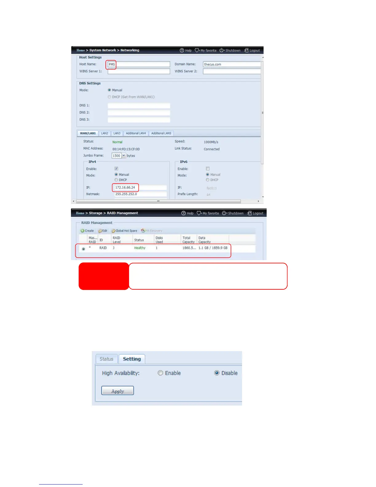Click the HA Recovery toolbar button
This screenshot has width=376, height=487.
[x=152, y=231]
